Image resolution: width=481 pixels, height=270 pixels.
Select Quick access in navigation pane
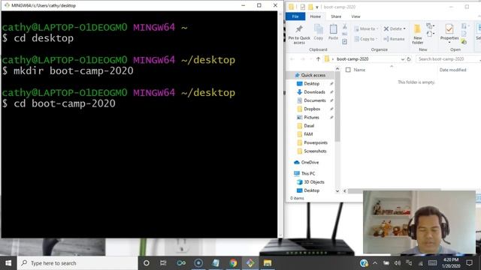tap(313, 75)
